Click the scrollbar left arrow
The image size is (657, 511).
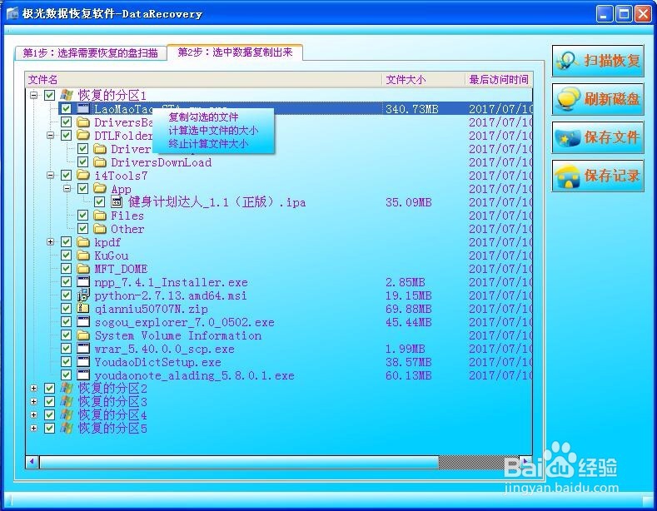coord(32,462)
